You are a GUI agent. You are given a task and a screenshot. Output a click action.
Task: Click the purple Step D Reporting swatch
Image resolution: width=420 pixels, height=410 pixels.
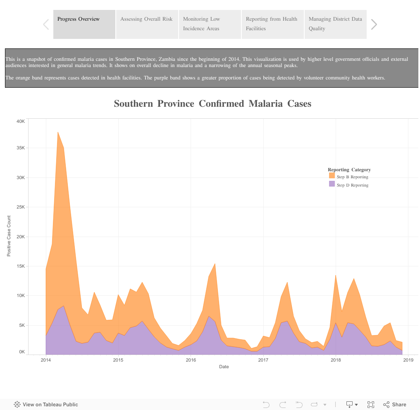[332, 184]
